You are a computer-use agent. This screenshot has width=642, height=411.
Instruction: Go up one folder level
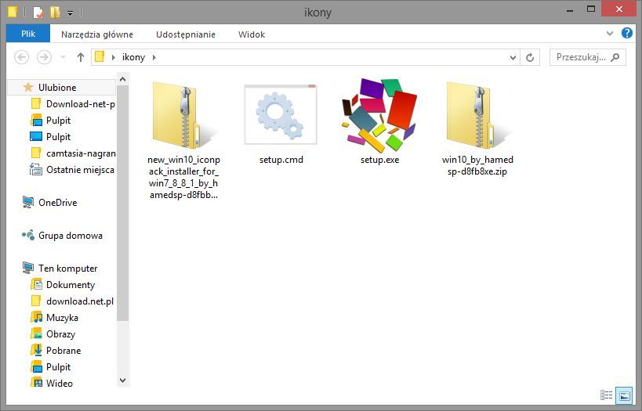tap(81, 57)
